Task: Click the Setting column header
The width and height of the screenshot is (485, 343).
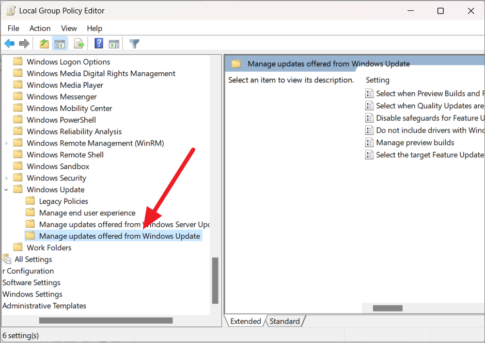Action: pos(378,80)
